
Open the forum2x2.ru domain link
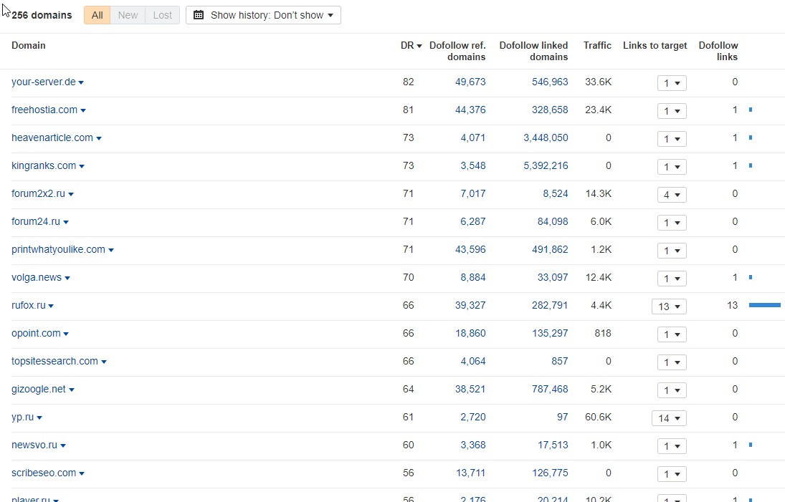tap(38, 194)
